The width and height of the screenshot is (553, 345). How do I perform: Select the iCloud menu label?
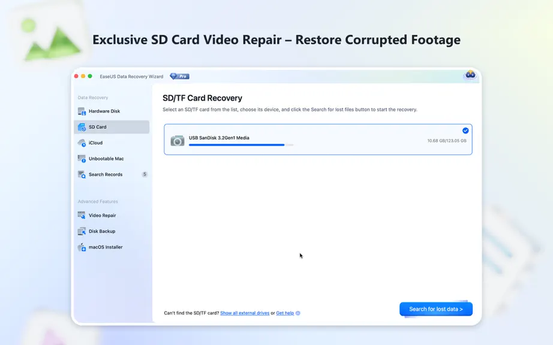95,143
